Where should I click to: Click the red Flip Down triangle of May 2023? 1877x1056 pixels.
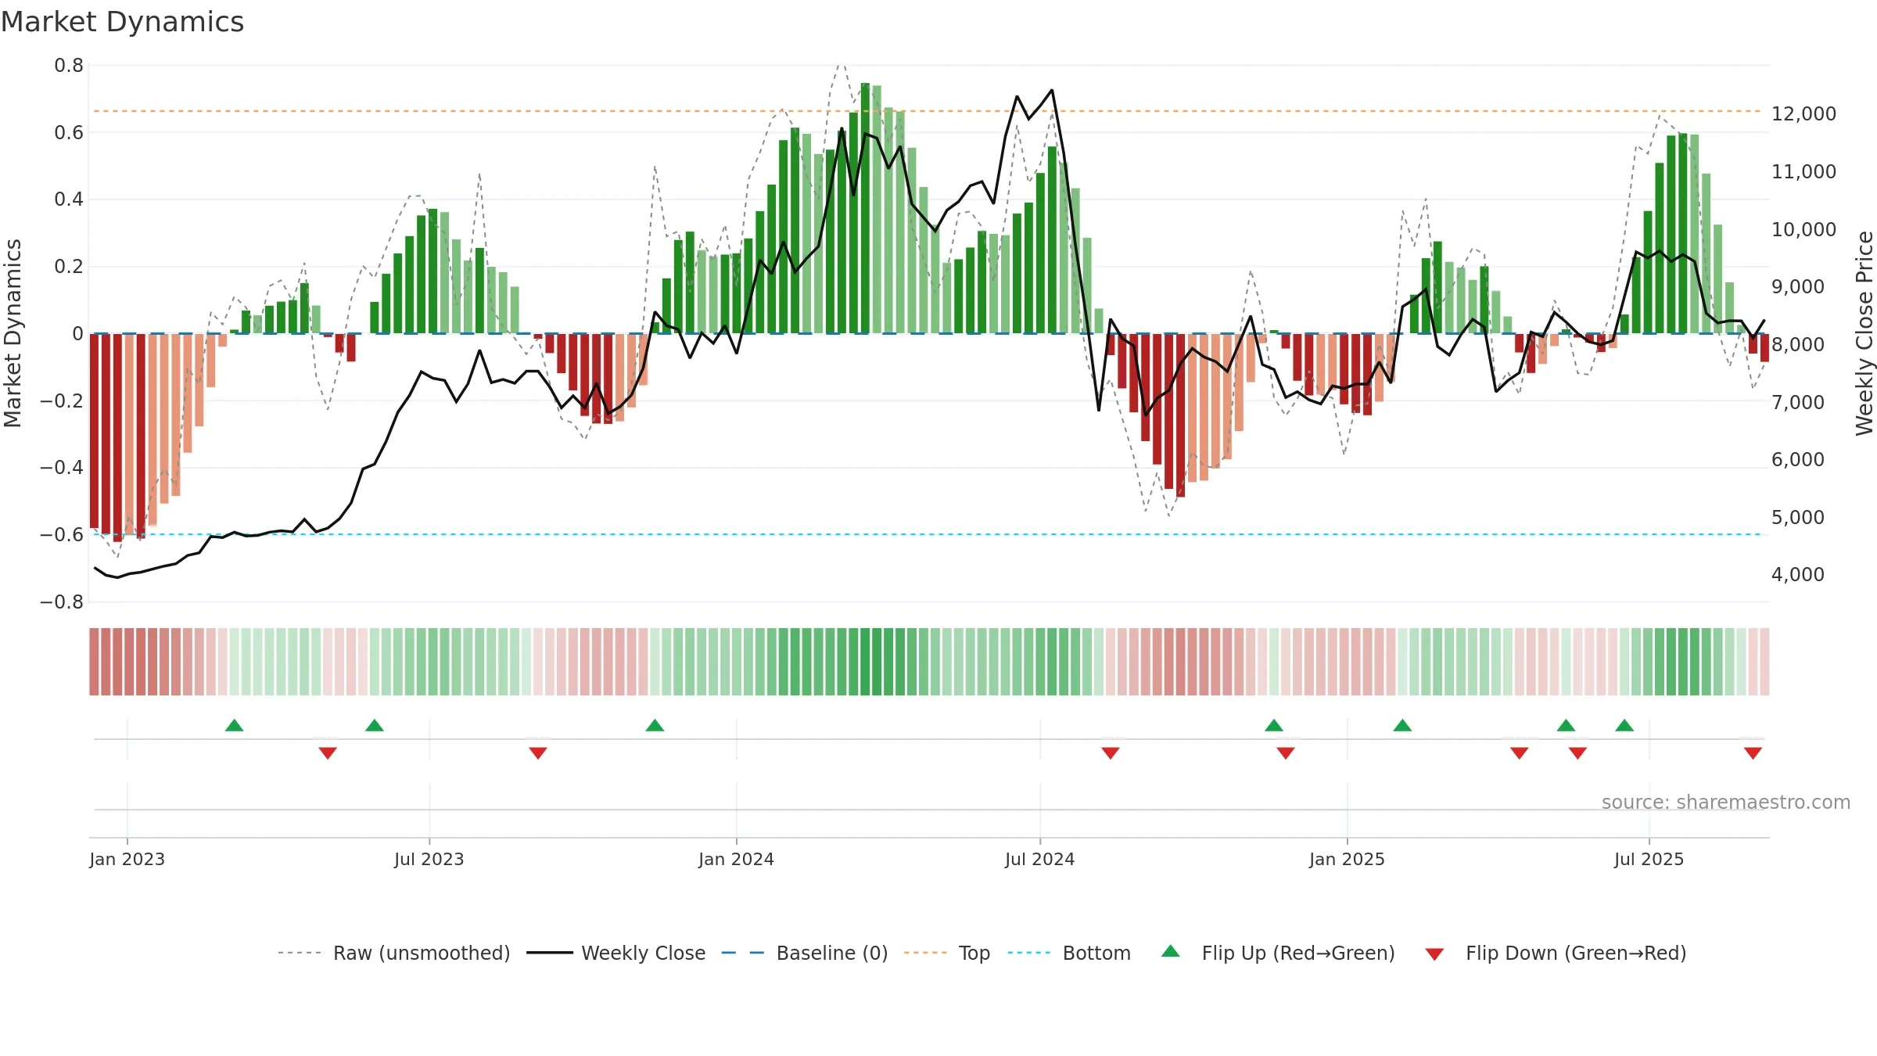click(x=328, y=753)
